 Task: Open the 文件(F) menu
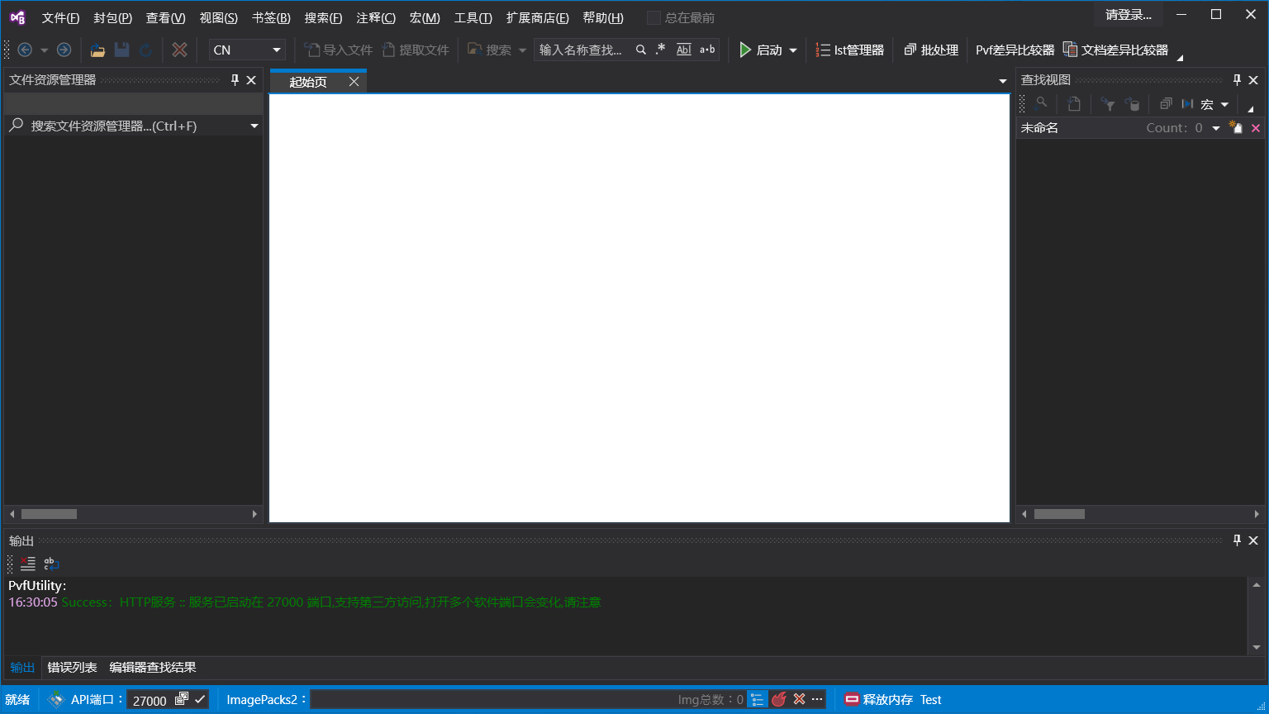pyautogui.click(x=60, y=17)
